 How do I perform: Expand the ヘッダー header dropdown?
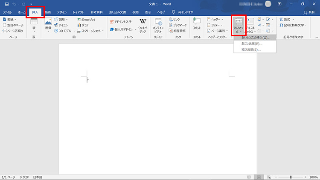point(218,19)
